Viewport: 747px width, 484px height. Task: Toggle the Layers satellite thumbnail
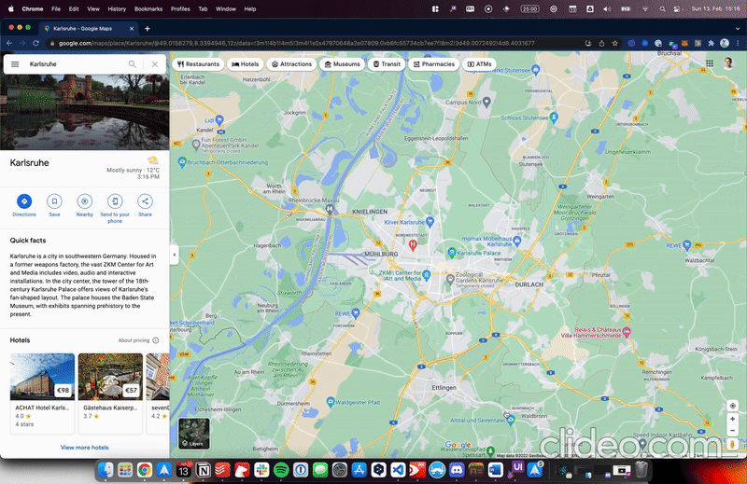[x=194, y=433]
